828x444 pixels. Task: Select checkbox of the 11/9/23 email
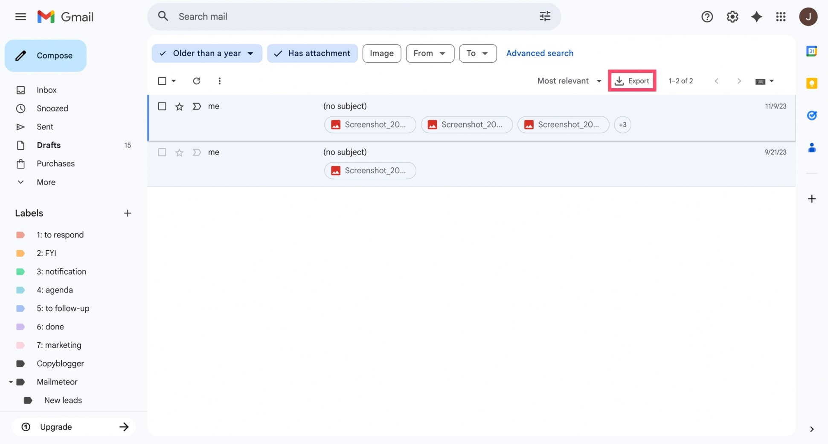[162, 106]
